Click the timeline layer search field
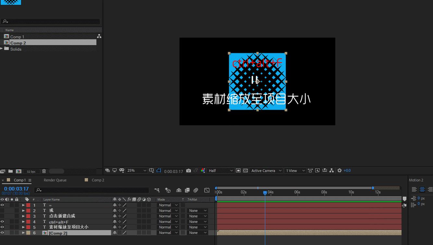 pyautogui.click(x=92, y=190)
